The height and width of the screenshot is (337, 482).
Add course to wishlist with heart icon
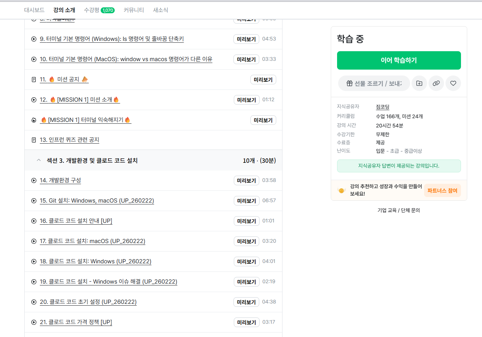point(453,83)
